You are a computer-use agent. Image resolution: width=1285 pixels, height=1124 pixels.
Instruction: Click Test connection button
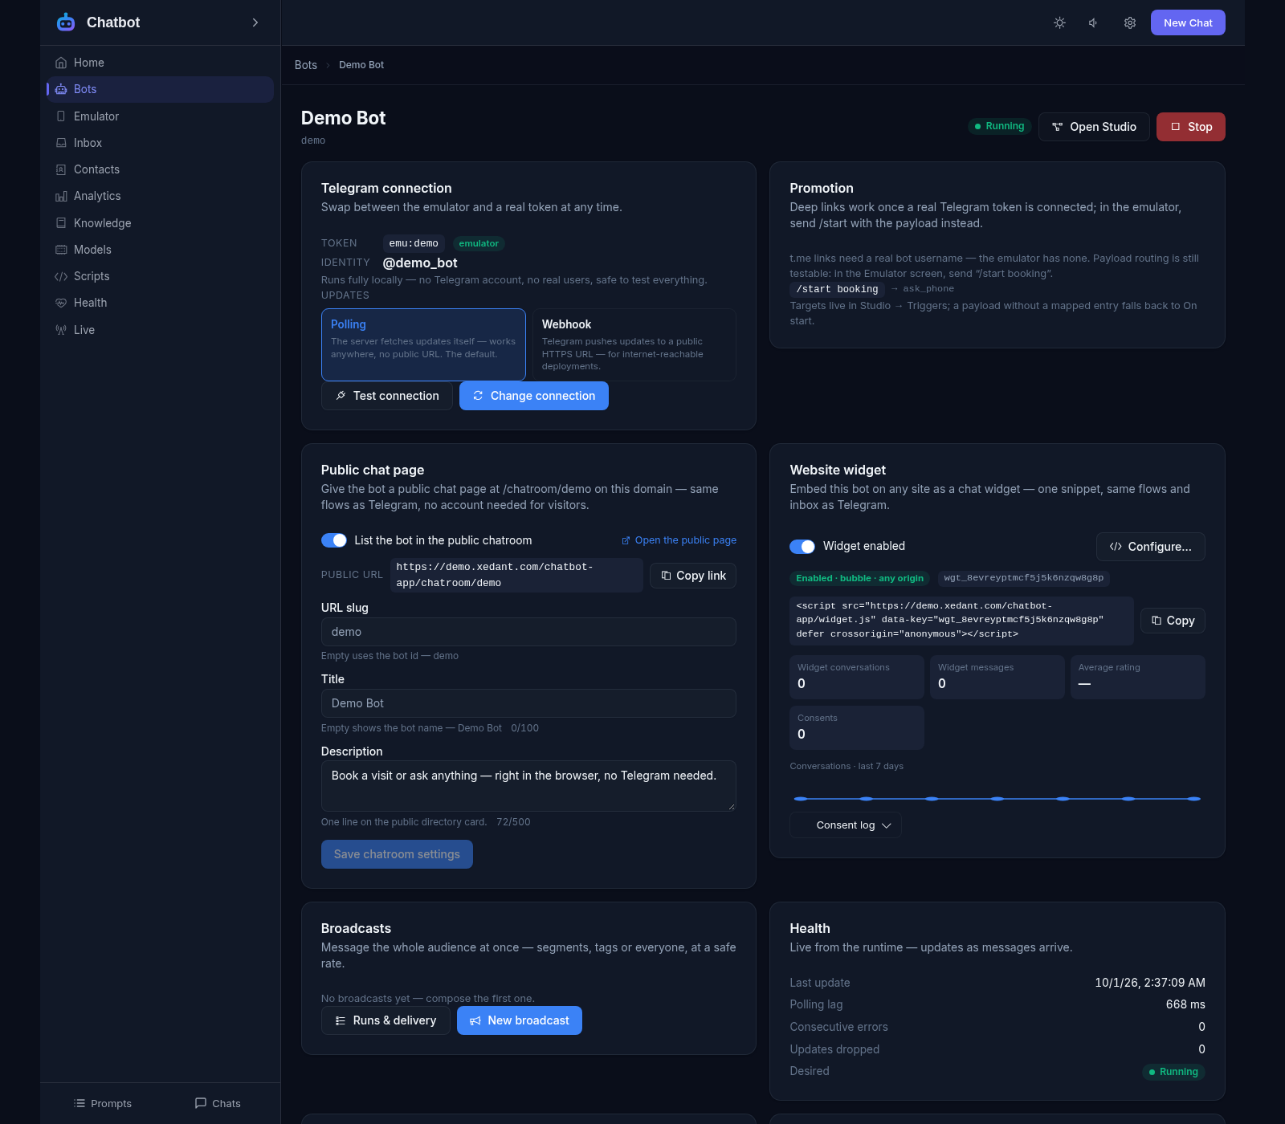click(387, 396)
